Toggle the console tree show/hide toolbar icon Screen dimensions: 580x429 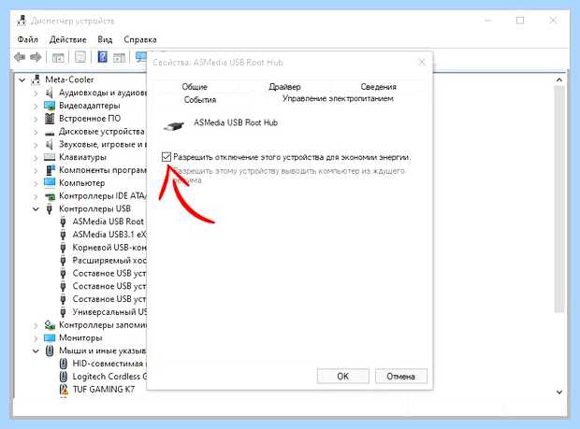tap(58, 58)
